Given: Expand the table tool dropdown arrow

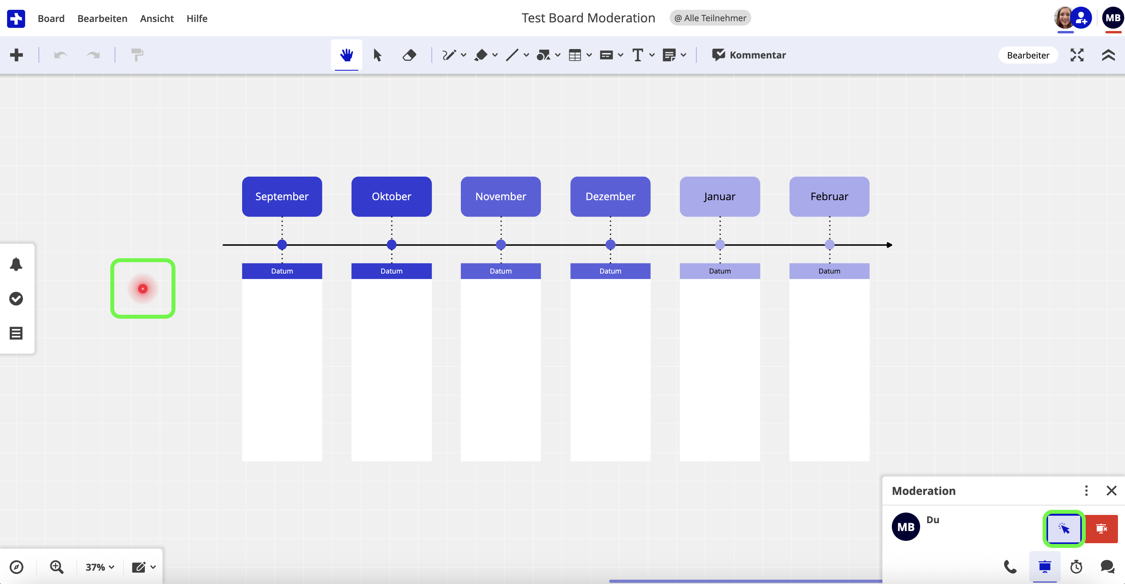Looking at the screenshot, I should point(589,55).
